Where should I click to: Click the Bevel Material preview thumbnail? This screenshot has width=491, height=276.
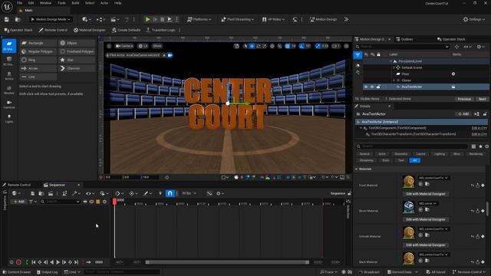click(409, 208)
